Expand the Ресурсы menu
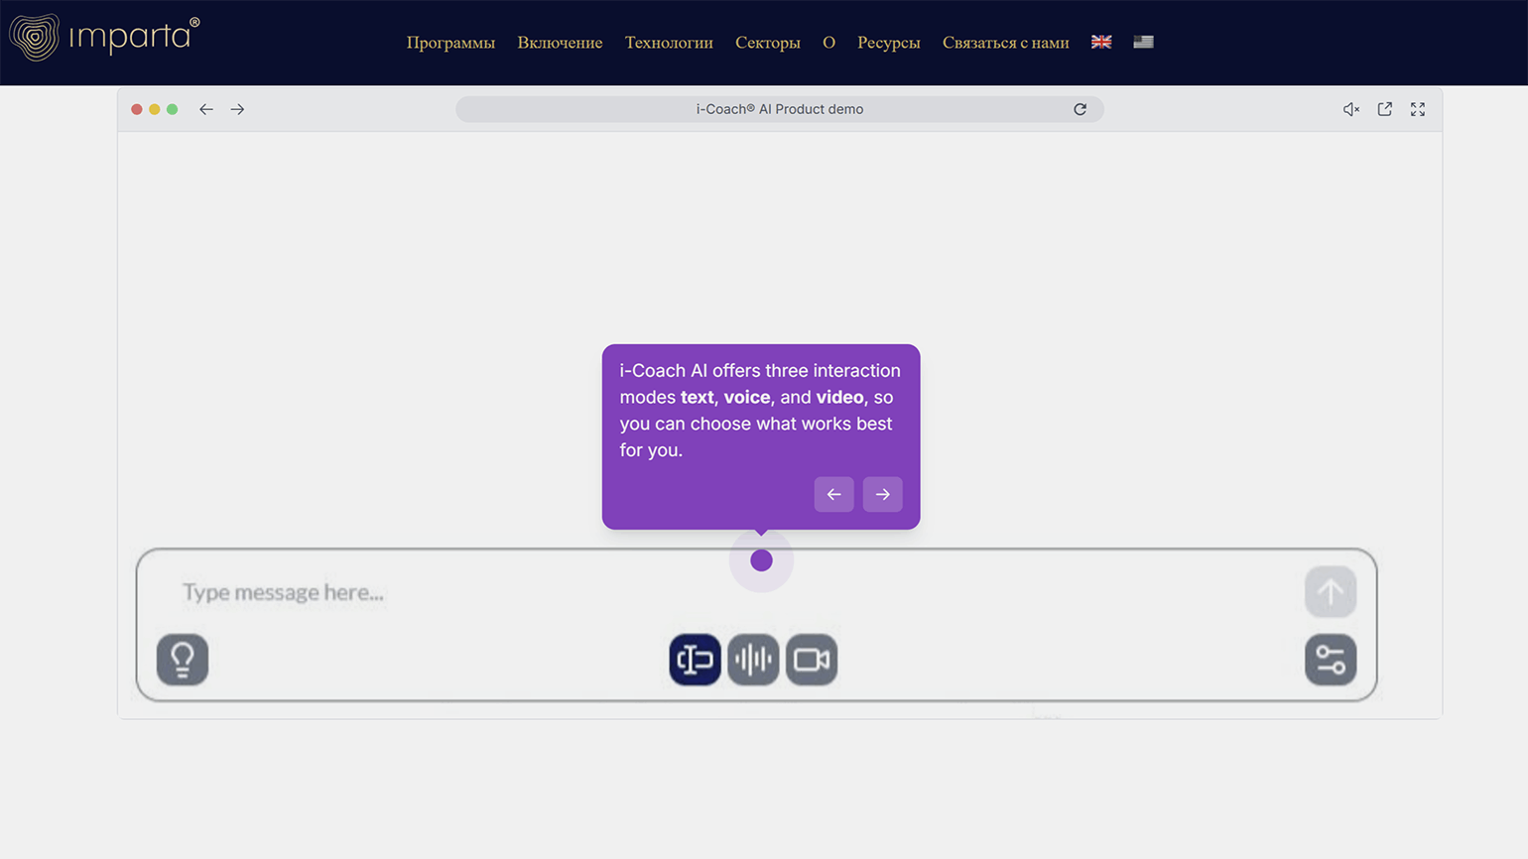The width and height of the screenshot is (1528, 859). coord(888,43)
